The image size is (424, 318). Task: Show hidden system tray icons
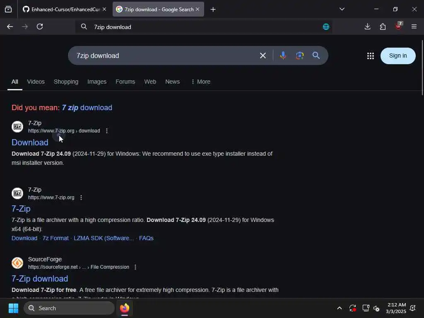[340, 308]
